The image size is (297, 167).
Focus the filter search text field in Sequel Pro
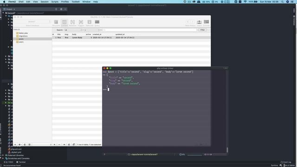(x=149, y=30)
